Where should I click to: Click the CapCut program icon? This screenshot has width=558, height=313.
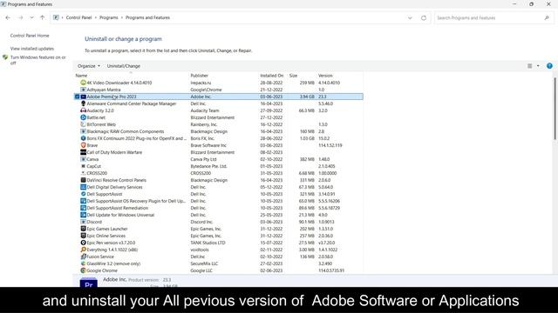(x=83, y=166)
